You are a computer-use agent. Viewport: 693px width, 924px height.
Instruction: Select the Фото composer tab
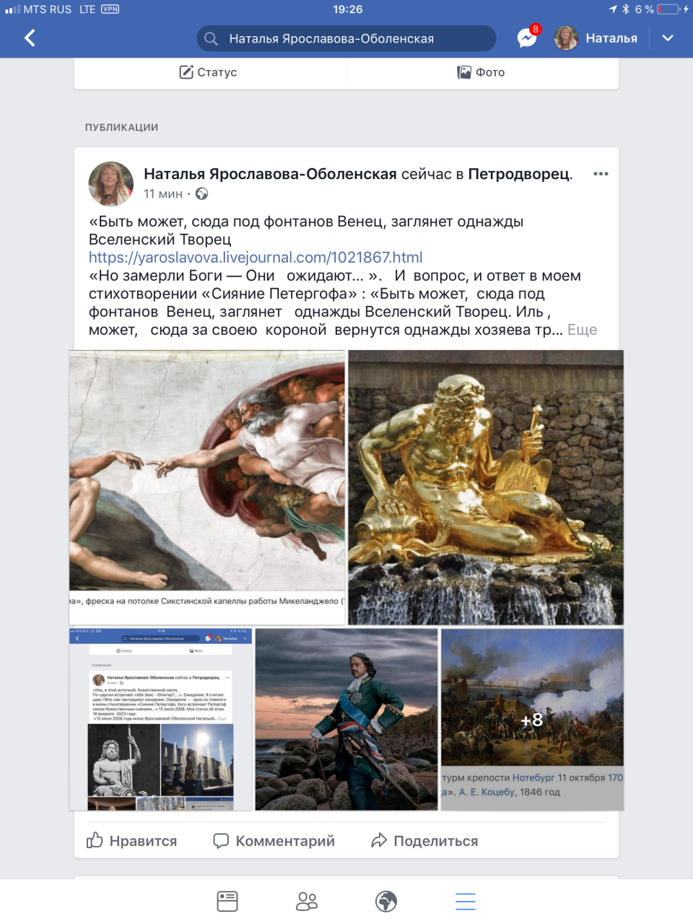coord(481,72)
